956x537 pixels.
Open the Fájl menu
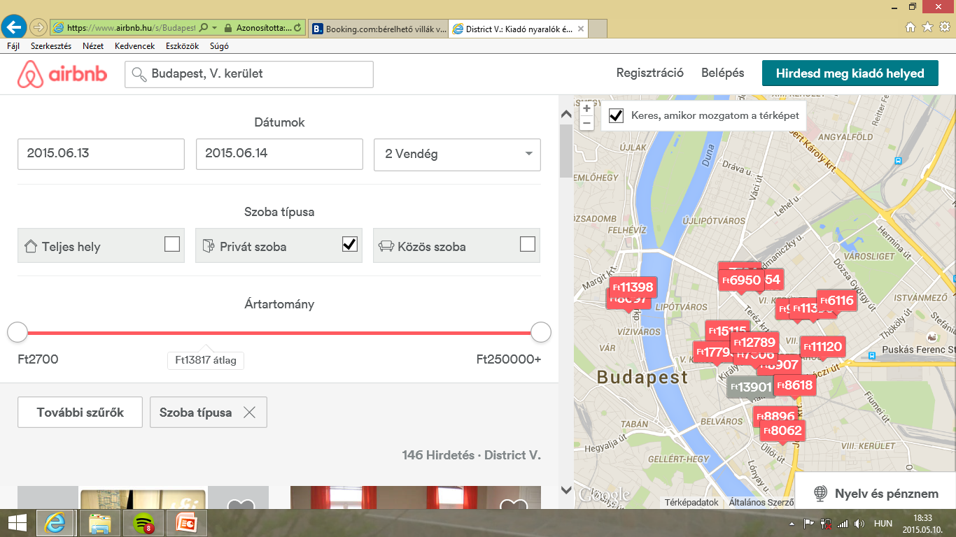pos(13,46)
